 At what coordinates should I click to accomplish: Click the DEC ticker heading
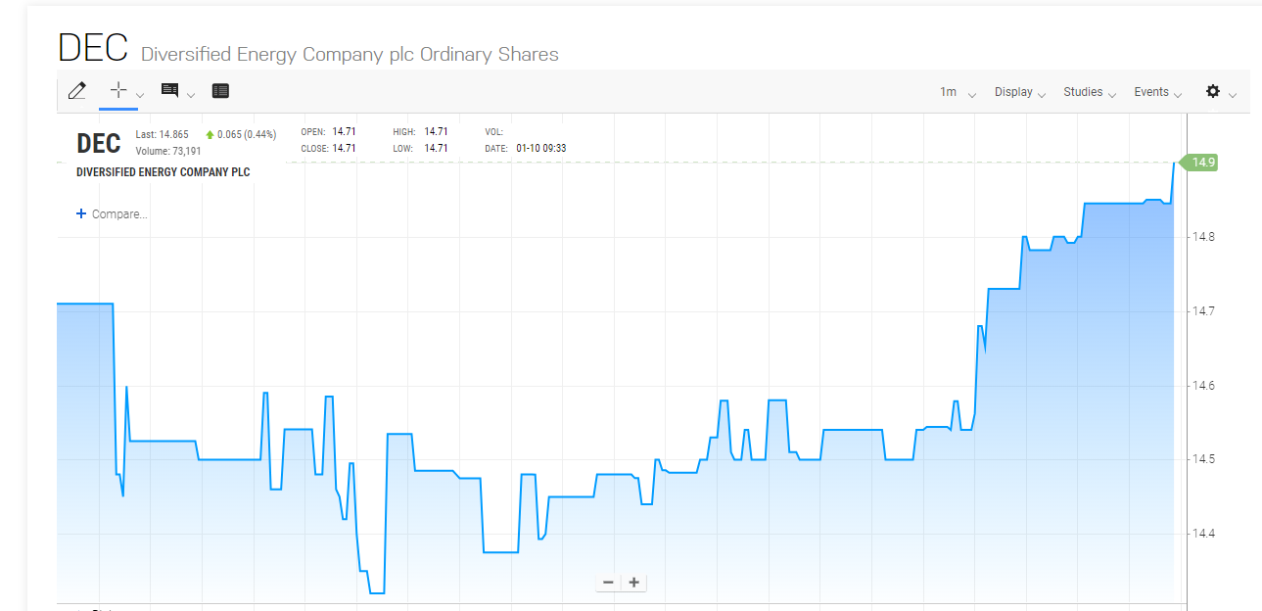[93, 48]
